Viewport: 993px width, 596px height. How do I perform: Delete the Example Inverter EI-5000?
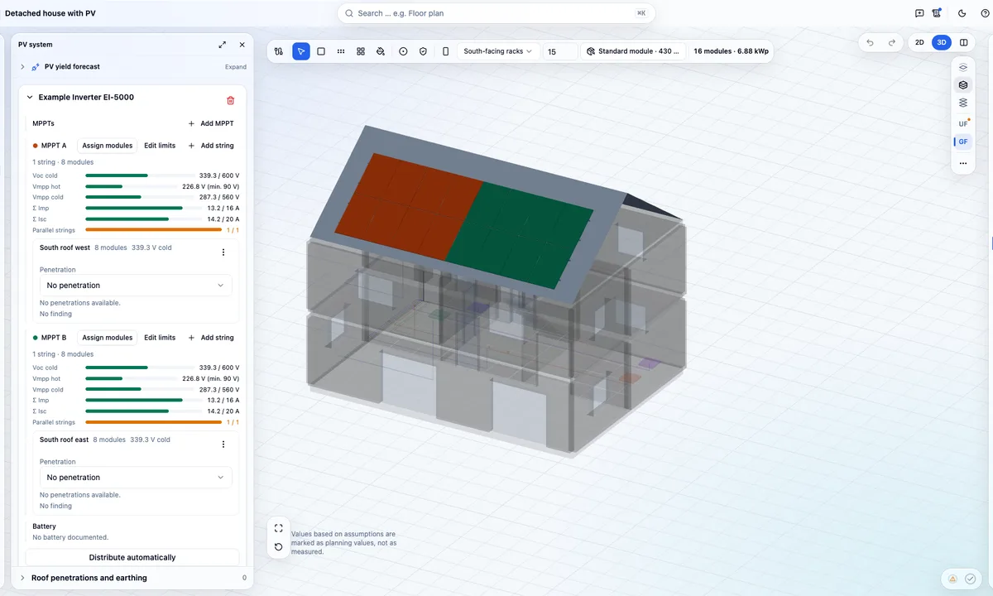click(230, 100)
